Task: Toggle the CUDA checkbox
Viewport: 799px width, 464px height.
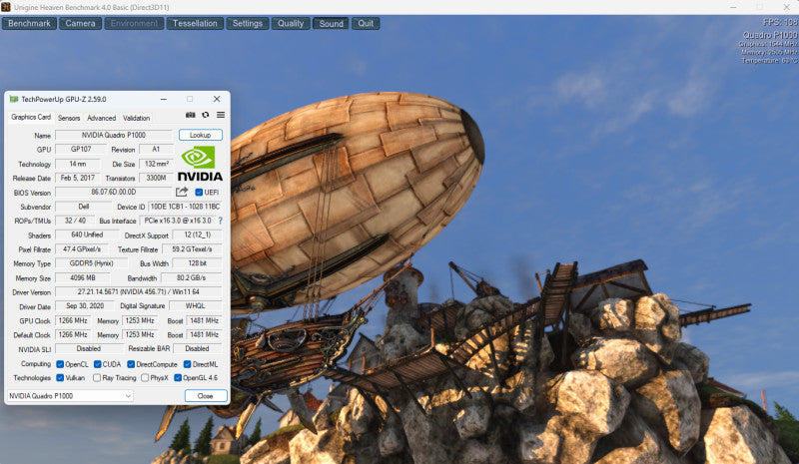Action: (x=97, y=364)
